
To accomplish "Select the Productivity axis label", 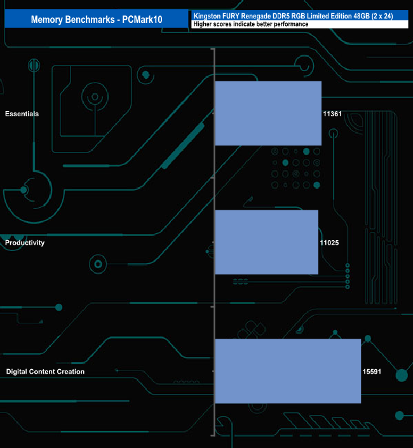I will [x=25, y=243].
